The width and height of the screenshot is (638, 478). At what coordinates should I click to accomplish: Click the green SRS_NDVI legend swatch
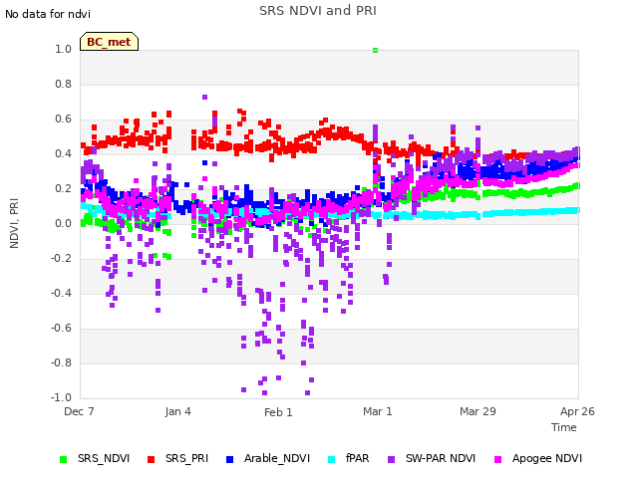point(63,459)
